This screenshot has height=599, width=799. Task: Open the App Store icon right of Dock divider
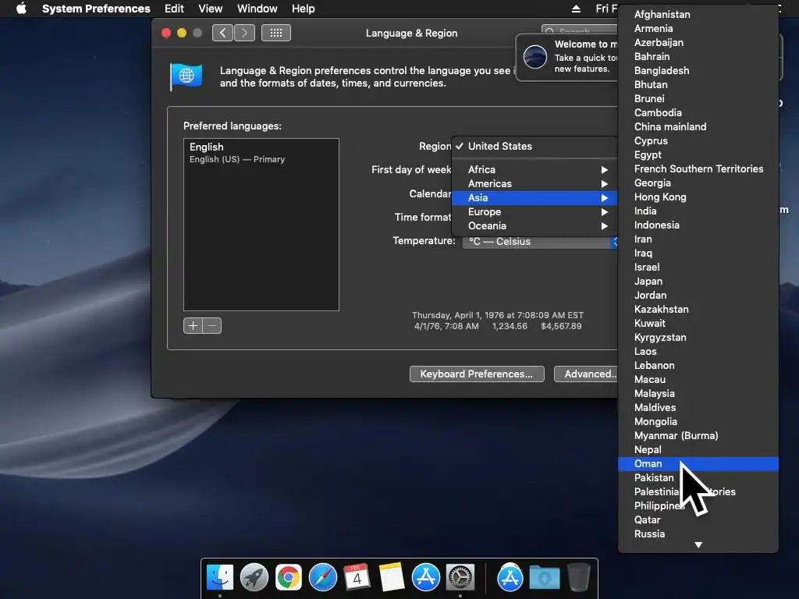tap(510, 578)
